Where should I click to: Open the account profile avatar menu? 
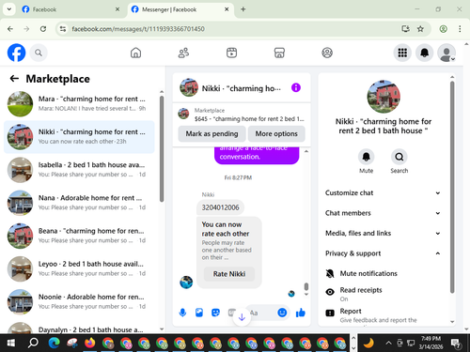pos(446,53)
